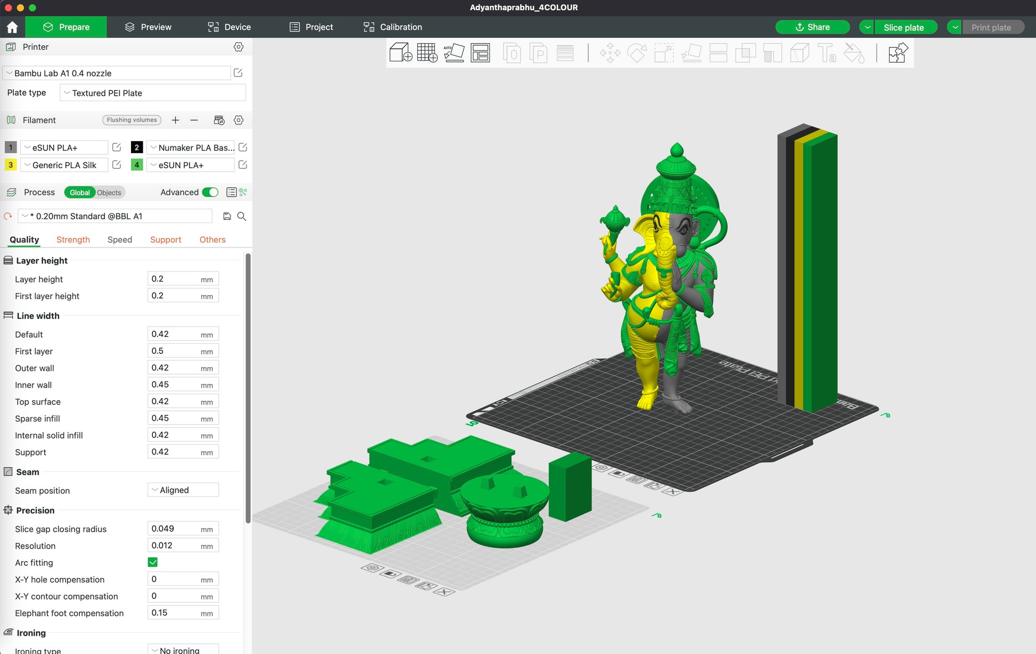Search the process settings
The height and width of the screenshot is (654, 1036).
[x=242, y=216]
